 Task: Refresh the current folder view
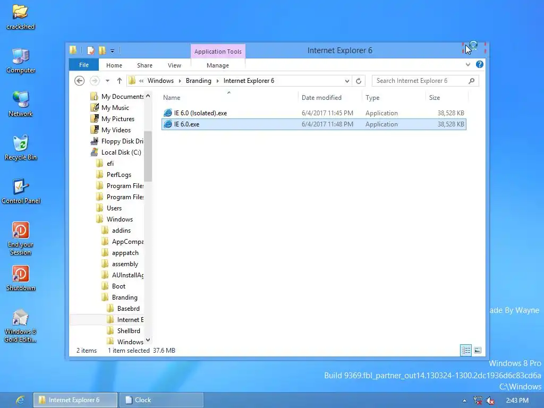359,81
